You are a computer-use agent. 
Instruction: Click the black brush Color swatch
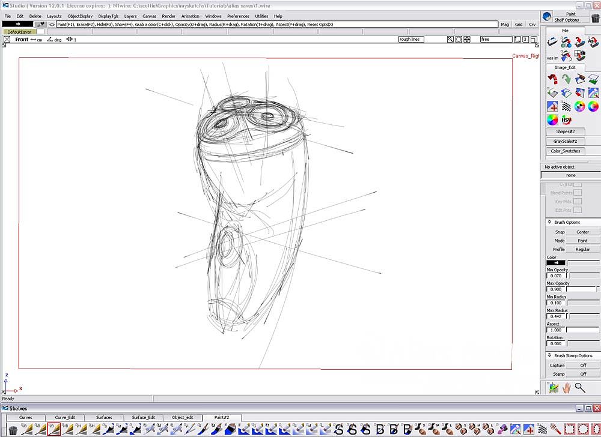tap(556, 262)
